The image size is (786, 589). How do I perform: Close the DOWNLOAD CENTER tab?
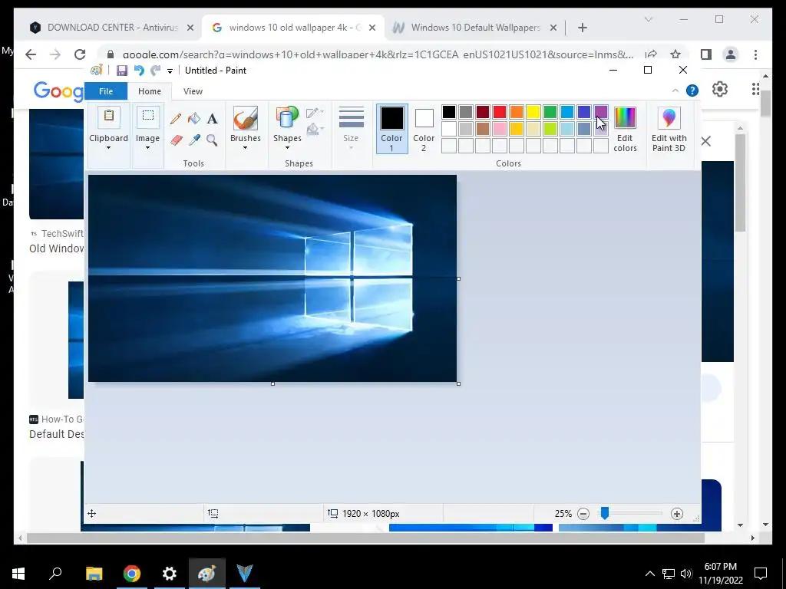click(190, 28)
